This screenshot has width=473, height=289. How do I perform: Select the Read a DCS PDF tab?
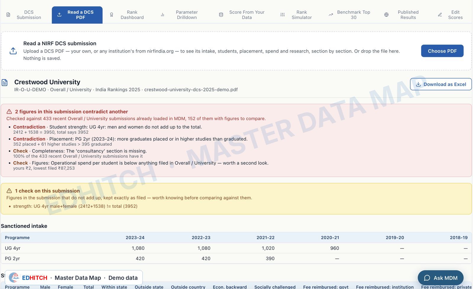77,15
